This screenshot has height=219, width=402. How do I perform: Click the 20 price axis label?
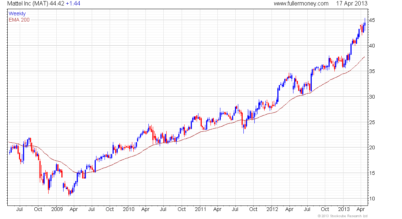point(372,147)
